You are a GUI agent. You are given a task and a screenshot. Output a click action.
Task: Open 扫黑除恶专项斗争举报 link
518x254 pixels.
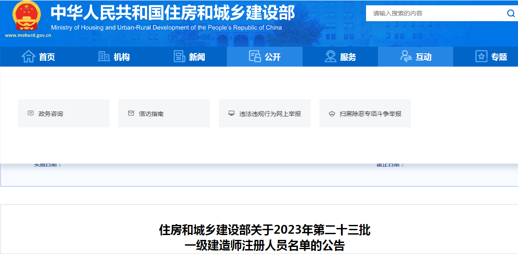365,113
